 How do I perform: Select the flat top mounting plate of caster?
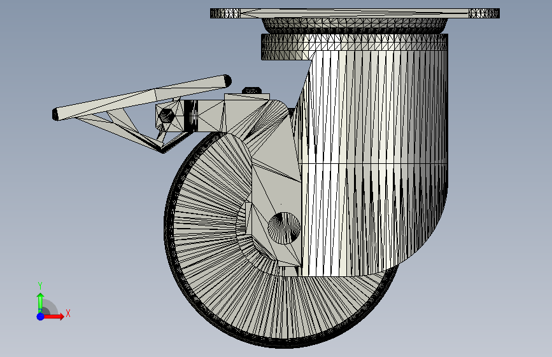tap(355, 13)
